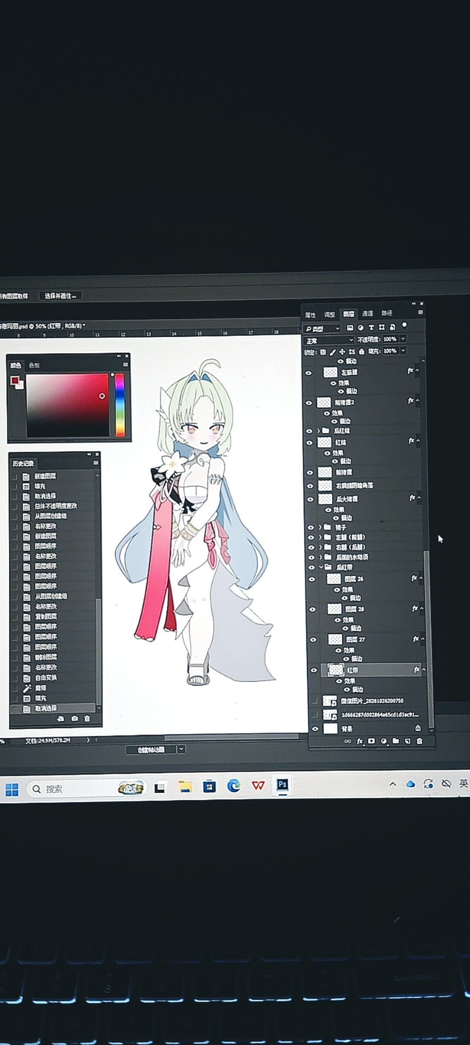Delete the selected layer with trash icon
The image size is (470, 1045).
420,741
